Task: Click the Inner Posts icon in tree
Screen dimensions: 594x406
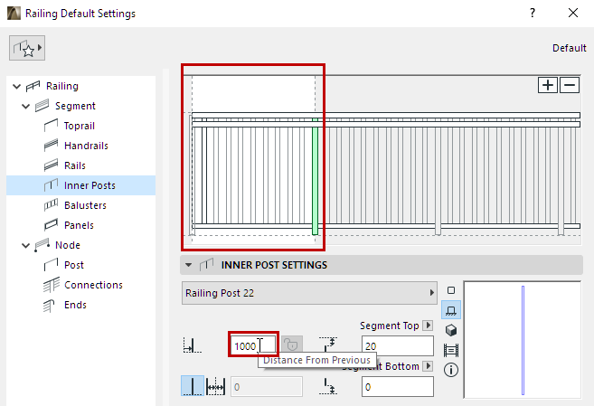Action: (51, 185)
